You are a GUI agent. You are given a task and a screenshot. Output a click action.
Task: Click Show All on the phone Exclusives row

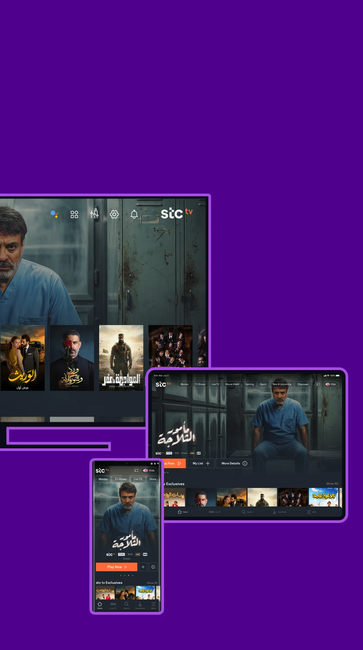pyautogui.click(x=152, y=583)
